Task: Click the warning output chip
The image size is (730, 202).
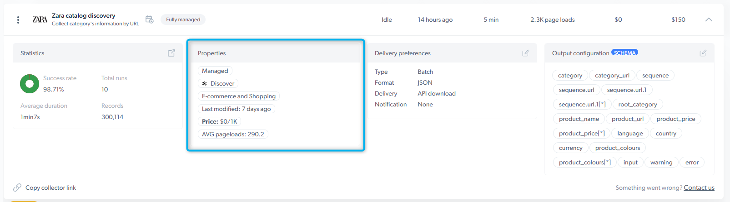Action: point(661,162)
